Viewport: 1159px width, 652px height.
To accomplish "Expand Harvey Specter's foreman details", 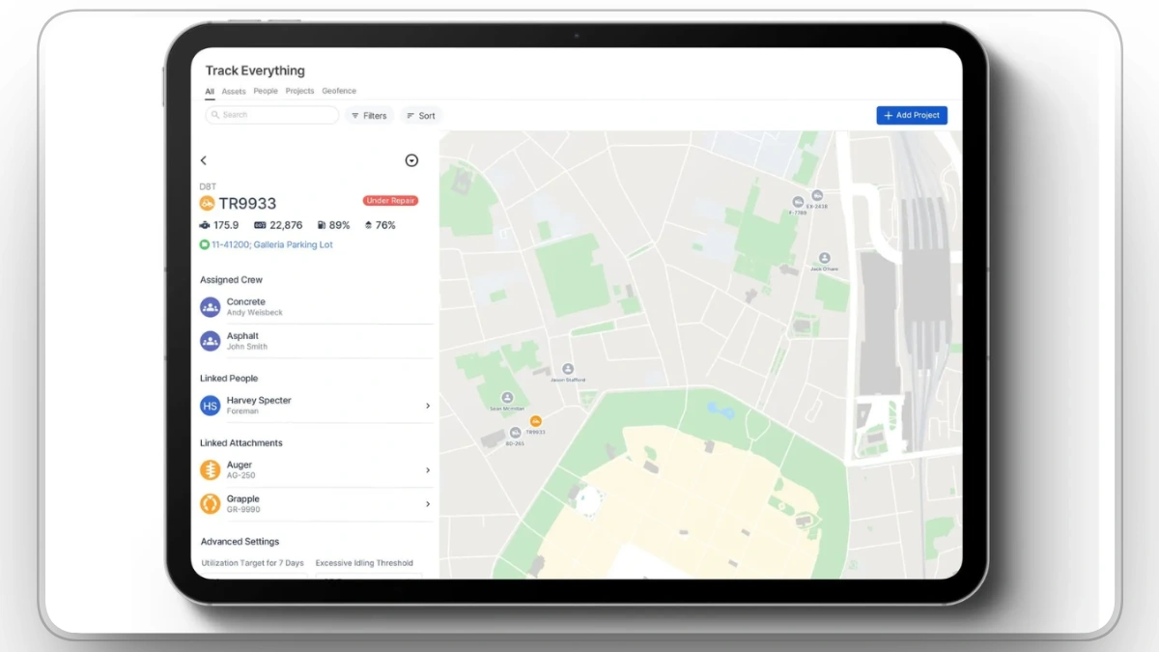I will pos(427,406).
